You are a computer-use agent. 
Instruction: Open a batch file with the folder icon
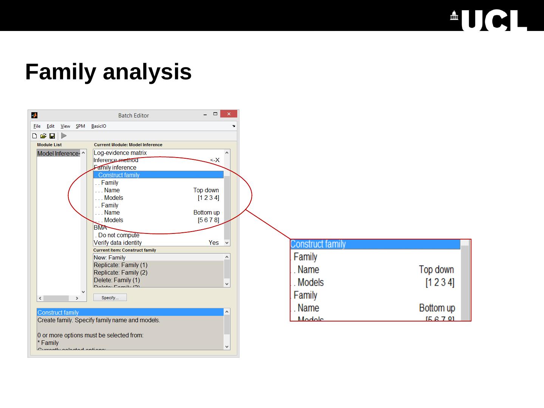43,136
